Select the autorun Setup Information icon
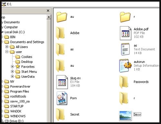The image size is (161, 124). [125, 65]
